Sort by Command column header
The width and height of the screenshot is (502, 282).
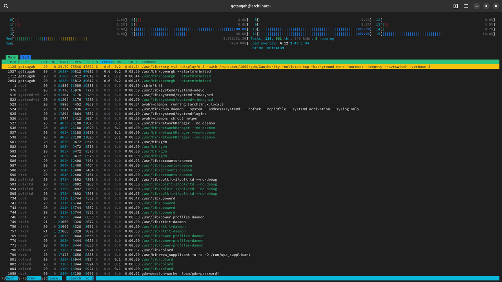pos(149,62)
